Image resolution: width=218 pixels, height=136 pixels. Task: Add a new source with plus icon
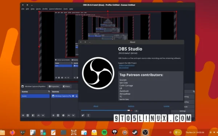[53, 115]
